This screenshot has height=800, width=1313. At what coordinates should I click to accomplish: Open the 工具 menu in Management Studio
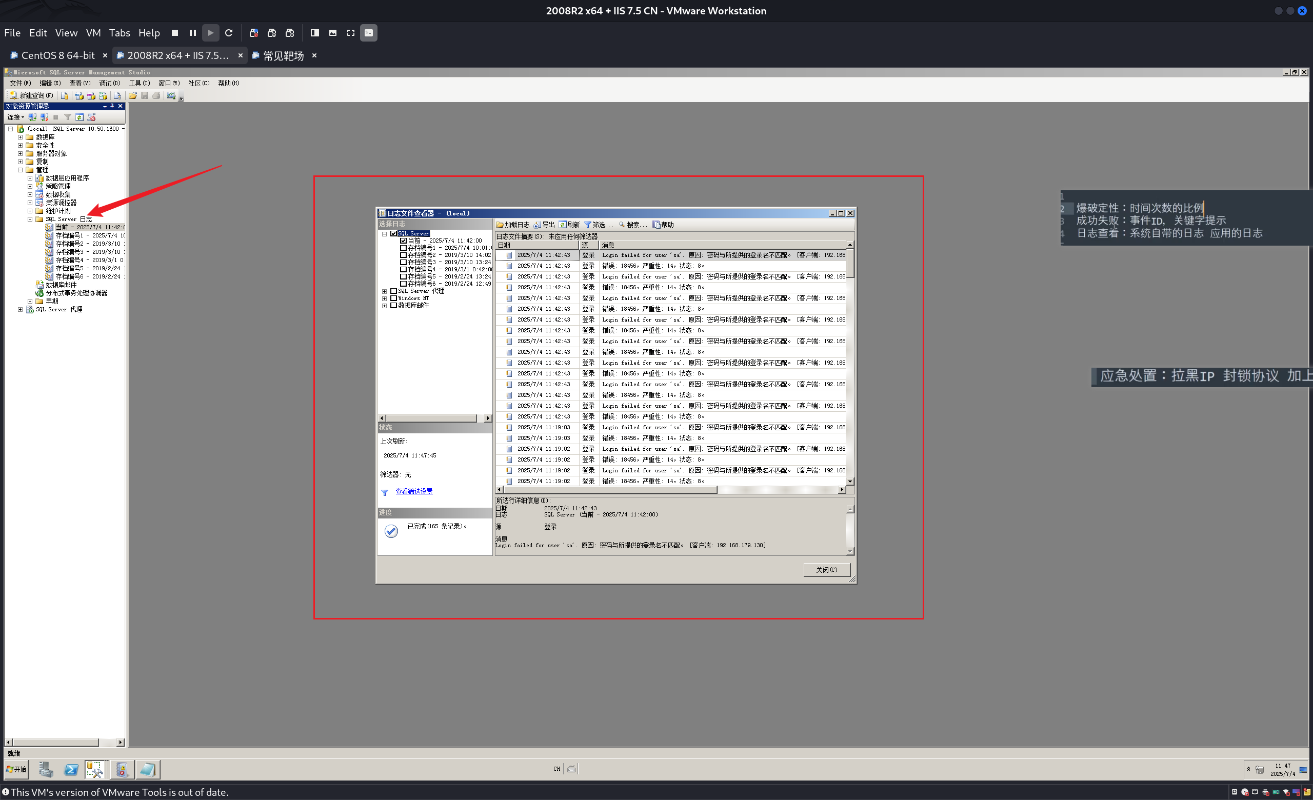(139, 83)
